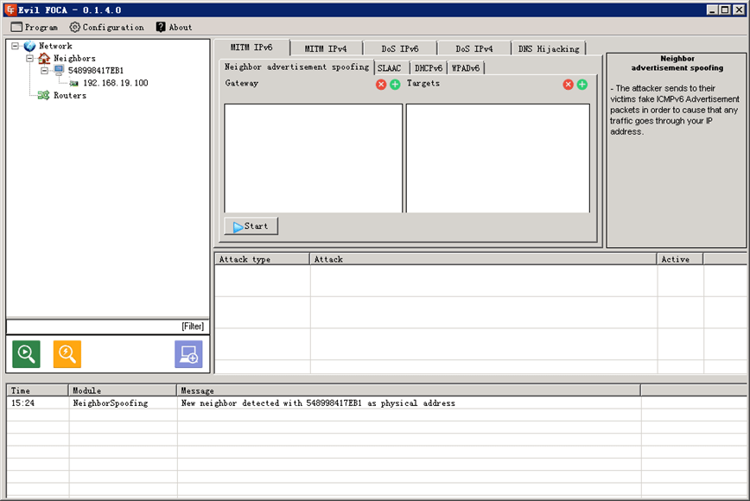Collapse the 548998417EB1 tree node
The width and height of the screenshot is (750, 501).
(x=44, y=71)
